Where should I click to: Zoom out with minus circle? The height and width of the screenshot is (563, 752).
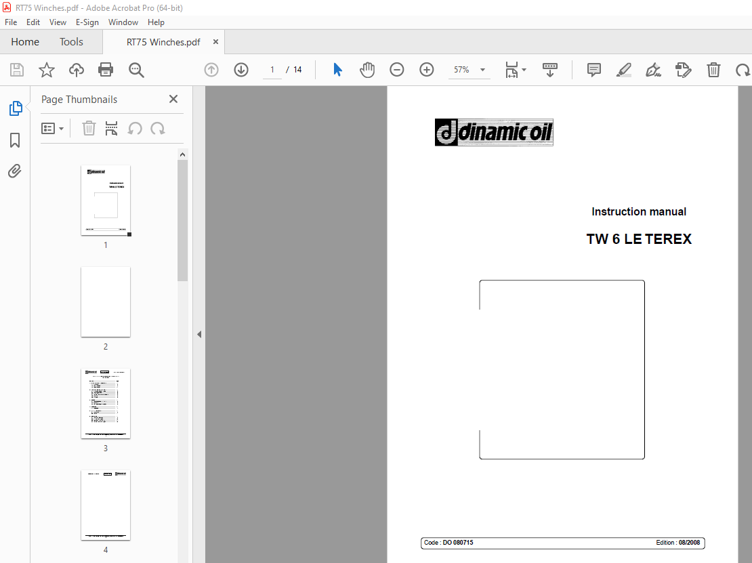click(x=396, y=70)
